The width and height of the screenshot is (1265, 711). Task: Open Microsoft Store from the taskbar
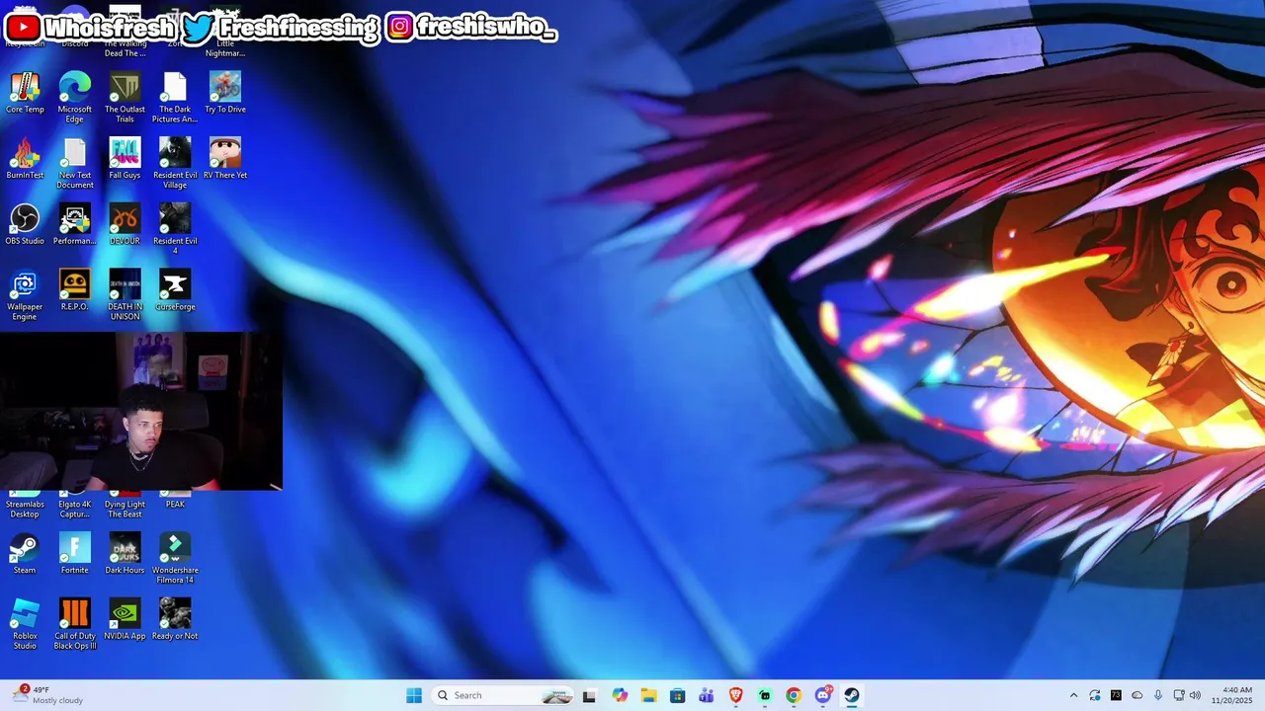coord(677,695)
